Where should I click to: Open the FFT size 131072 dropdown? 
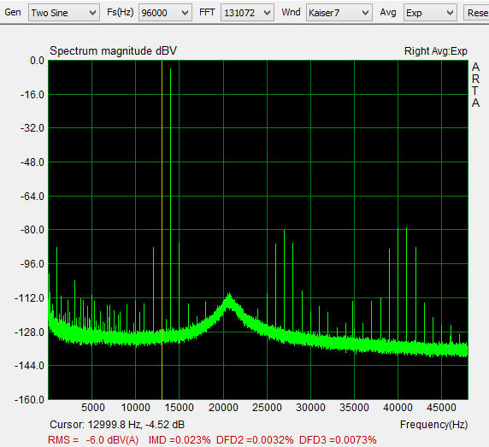[x=247, y=13]
